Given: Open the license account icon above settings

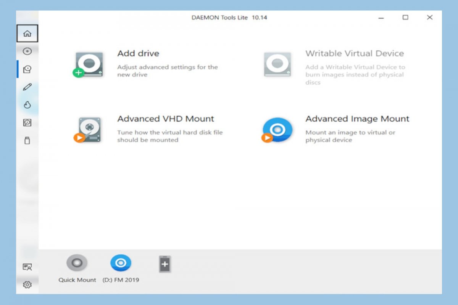Looking at the screenshot, I should tap(27, 267).
